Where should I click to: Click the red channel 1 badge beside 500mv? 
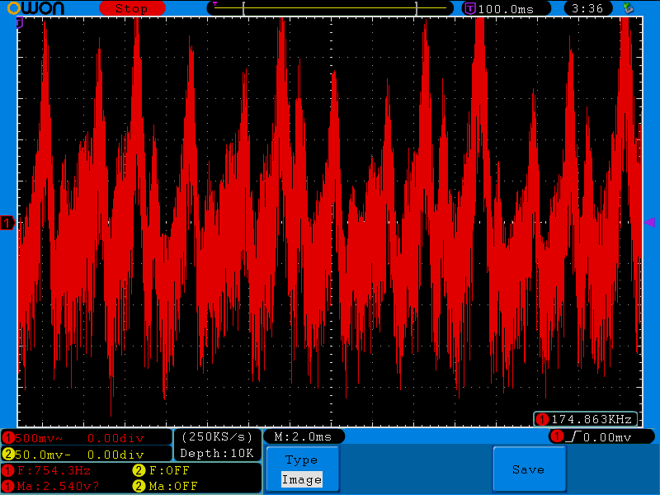click(7, 438)
